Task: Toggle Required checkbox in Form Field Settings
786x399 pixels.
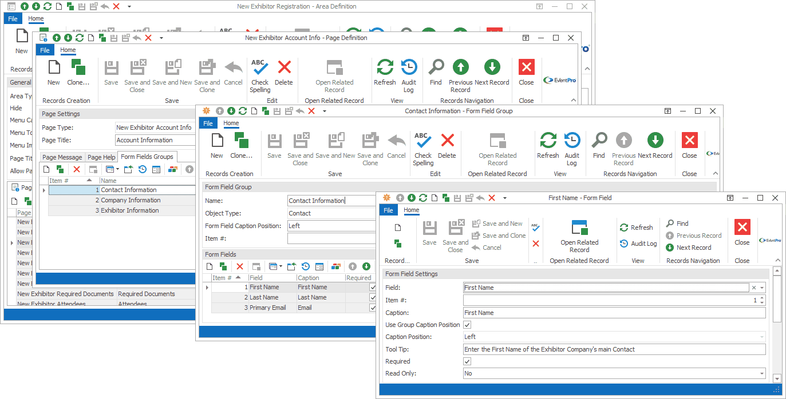Action: tap(467, 361)
